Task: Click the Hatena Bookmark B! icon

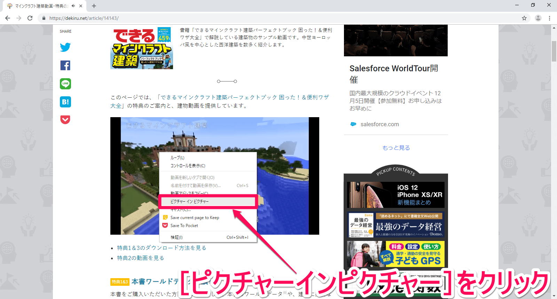Action: coord(65,102)
